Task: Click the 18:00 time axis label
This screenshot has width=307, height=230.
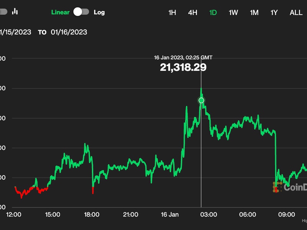Action: 92,215
